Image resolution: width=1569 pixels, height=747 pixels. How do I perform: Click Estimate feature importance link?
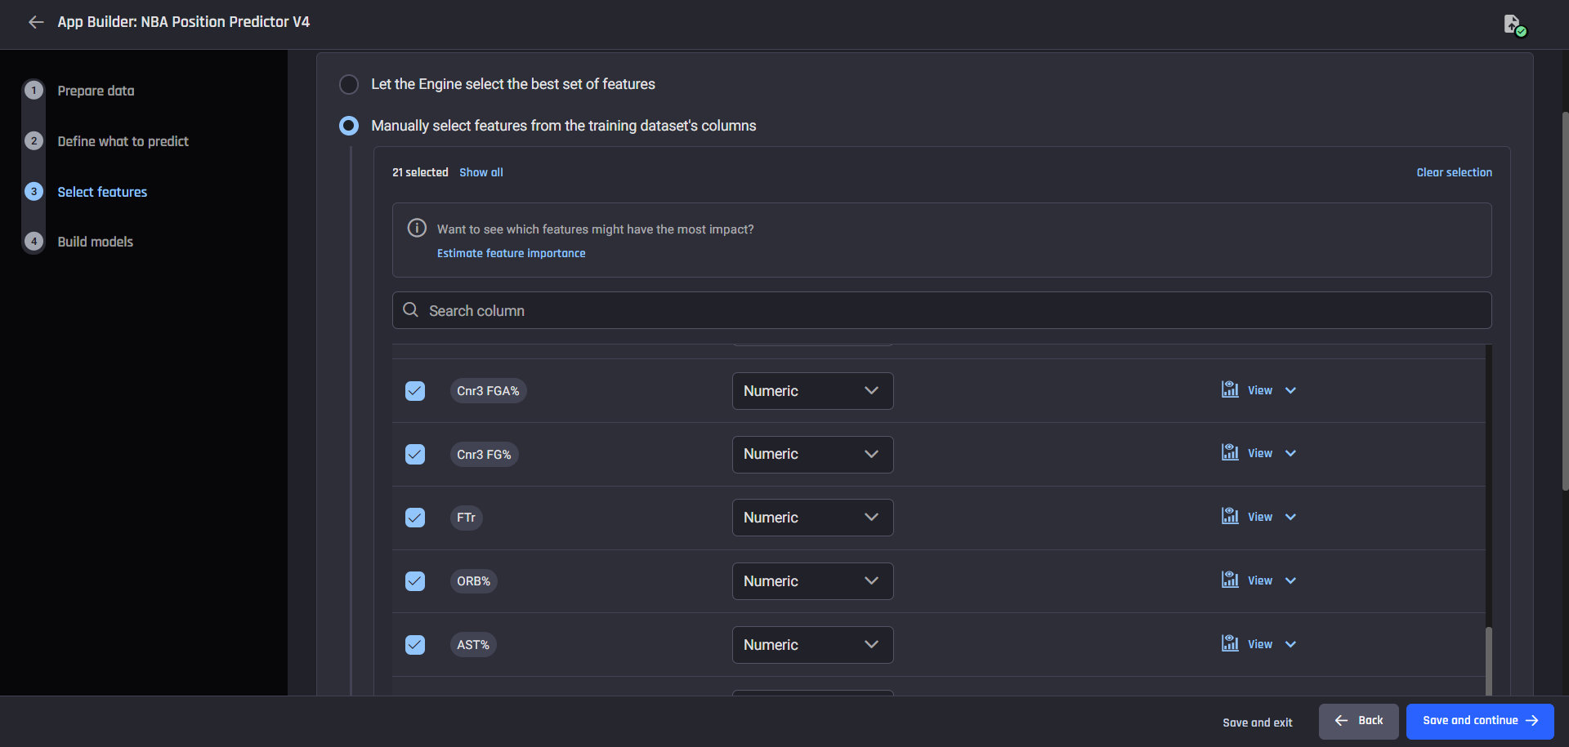511,253
